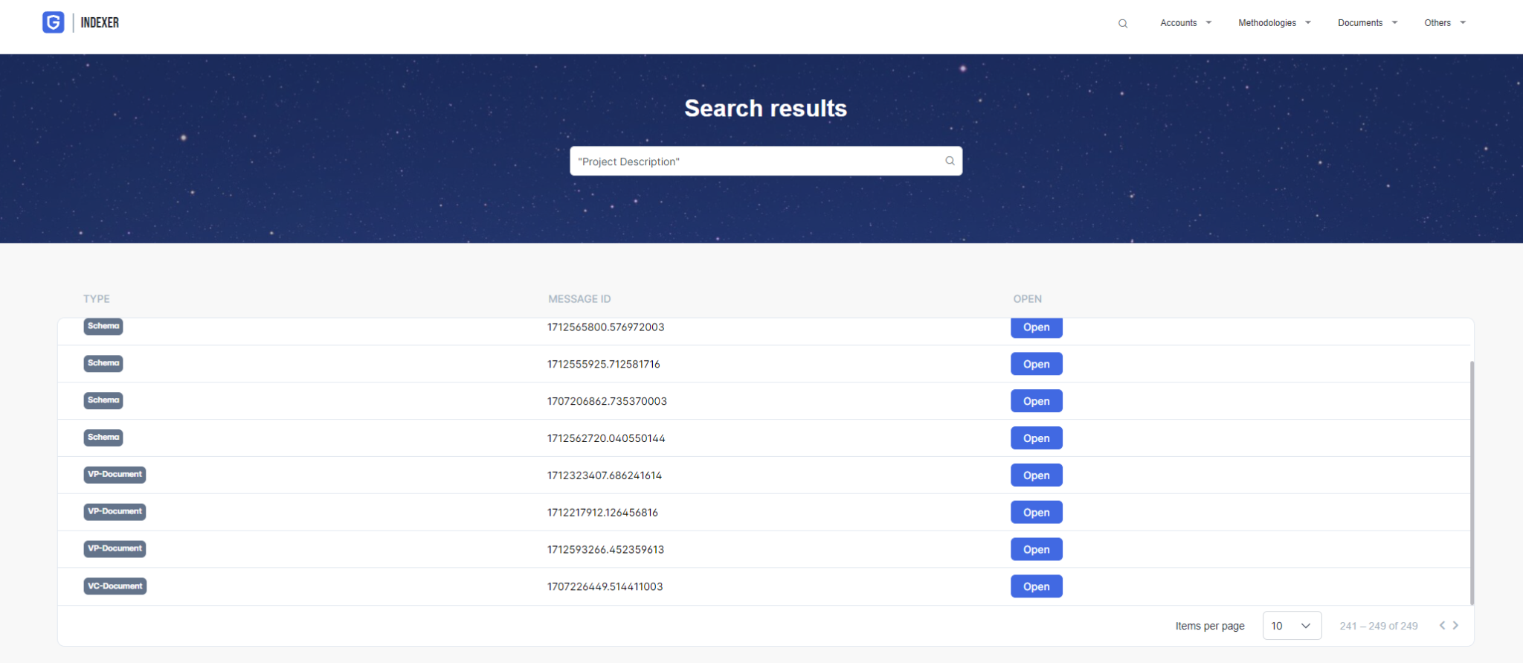Go to previous page of results
The width and height of the screenshot is (1523, 663).
(x=1442, y=625)
